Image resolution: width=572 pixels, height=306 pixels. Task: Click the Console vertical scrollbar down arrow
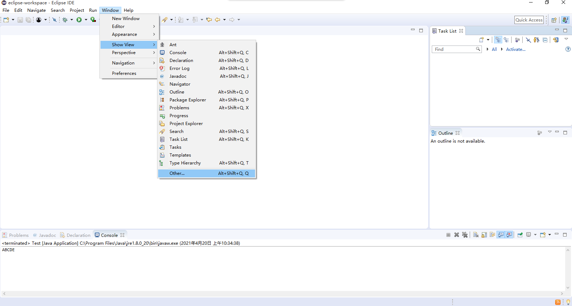coord(568,288)
